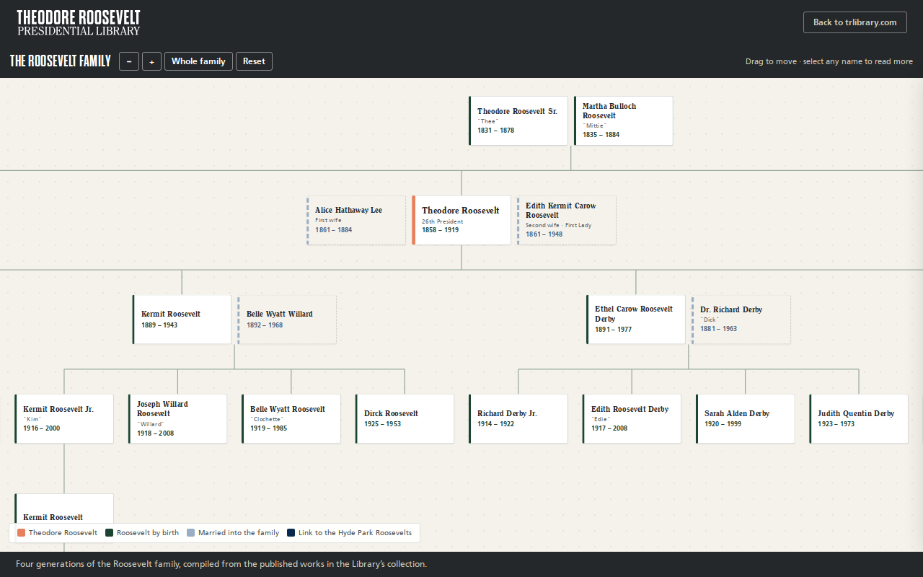
Task: Click the navy Hyde Park Roosevelts legend swatch
Action: click(x=291, y=533)
